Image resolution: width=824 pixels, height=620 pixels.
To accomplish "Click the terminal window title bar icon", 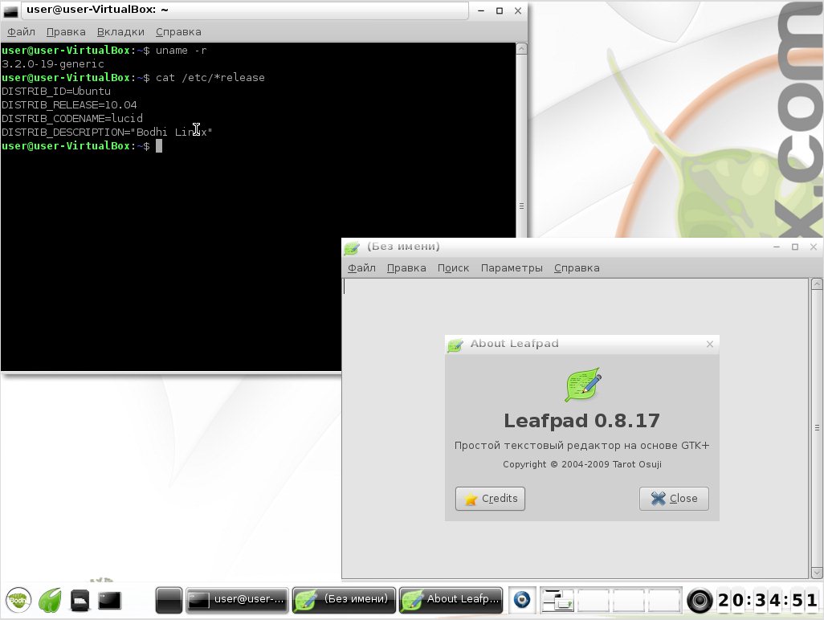I will 12,11.
